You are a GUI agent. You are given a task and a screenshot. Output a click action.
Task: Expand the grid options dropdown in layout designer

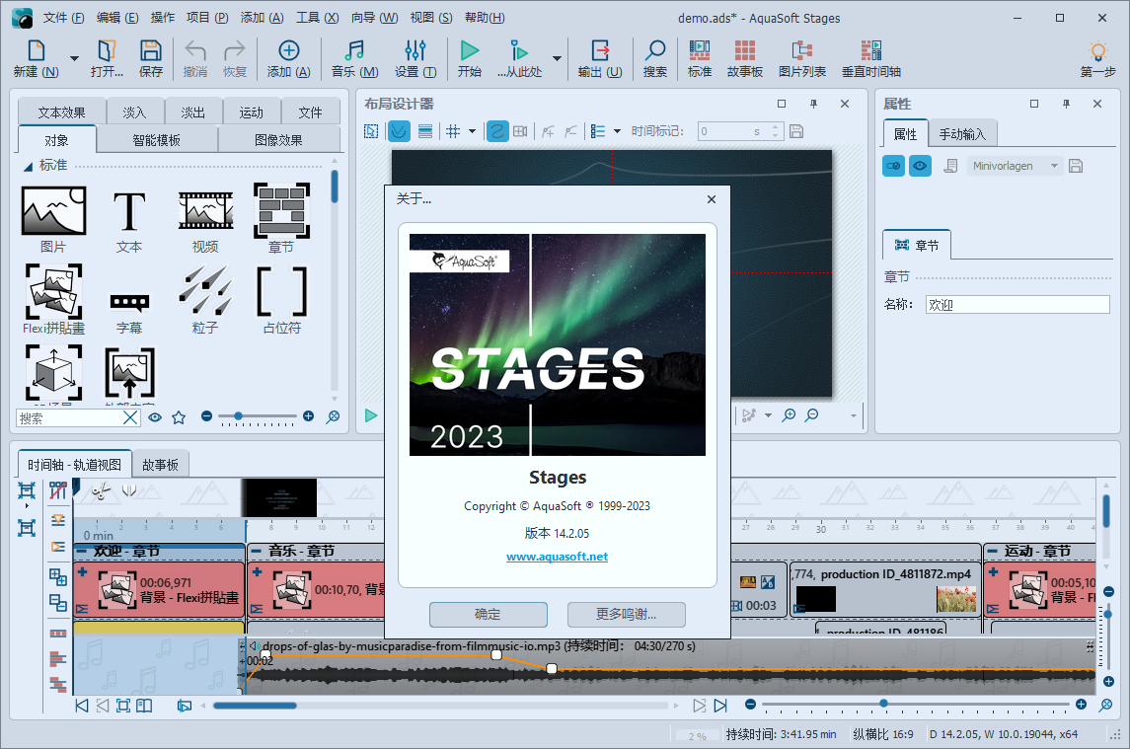tap(472, 131)
